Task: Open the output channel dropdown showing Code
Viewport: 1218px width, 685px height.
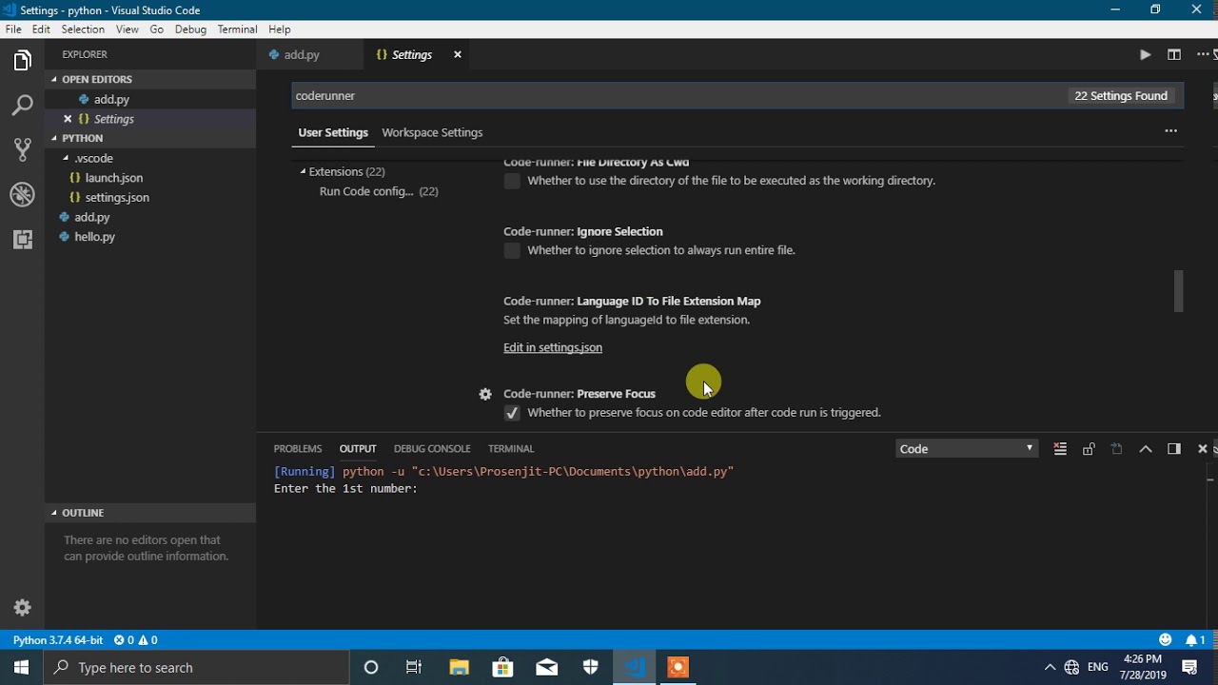Action: (966, 449)
